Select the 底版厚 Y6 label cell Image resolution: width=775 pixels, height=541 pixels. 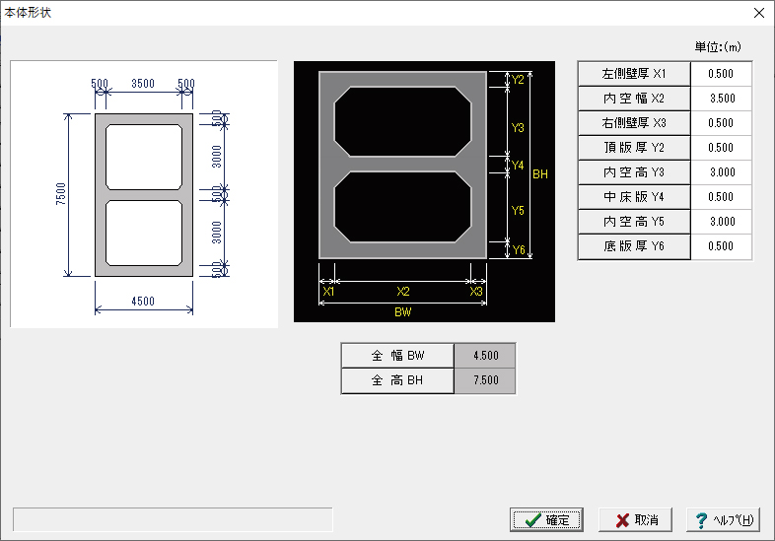tap(634, 246)
